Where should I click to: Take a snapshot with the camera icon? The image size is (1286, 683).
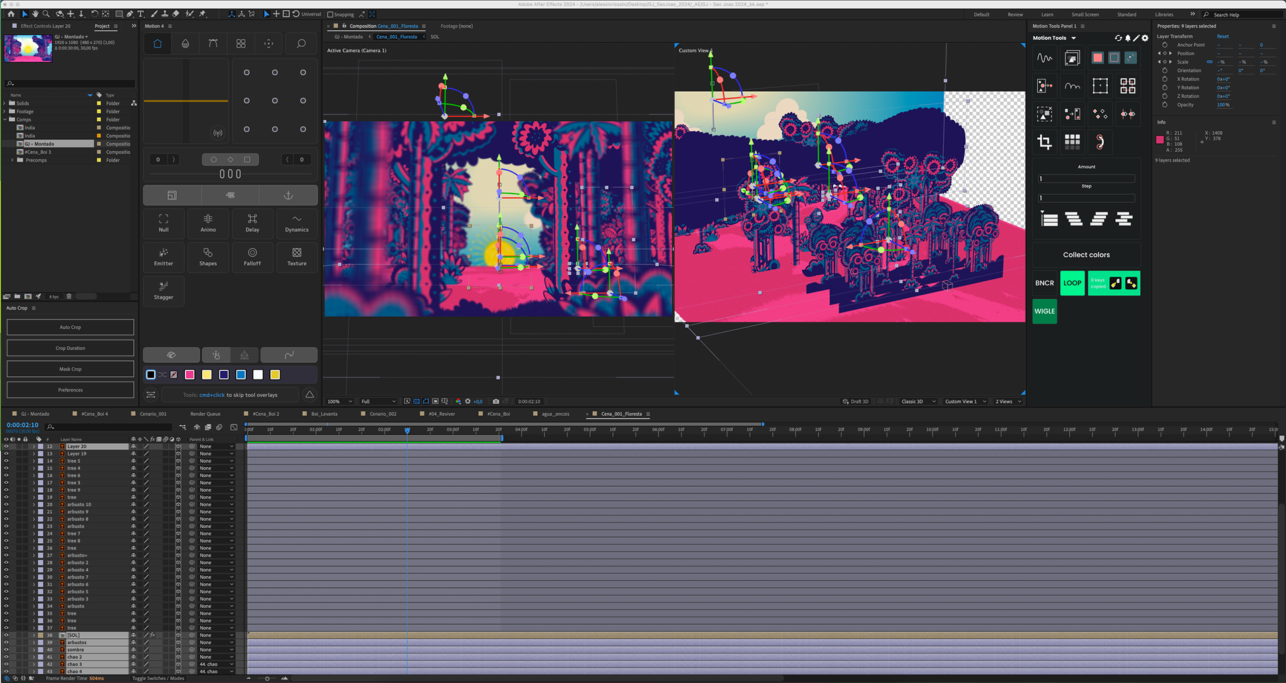(x=496, y=402)
